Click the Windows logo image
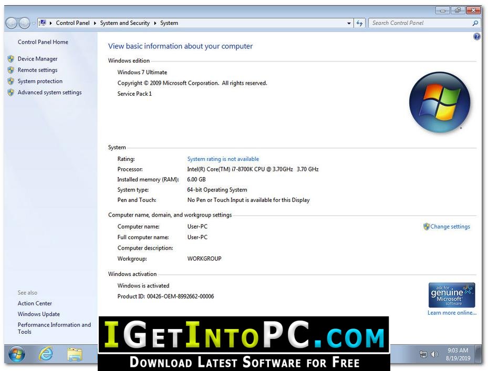The image size is (488, 371). pyautogui.click(x=440, y=102)
